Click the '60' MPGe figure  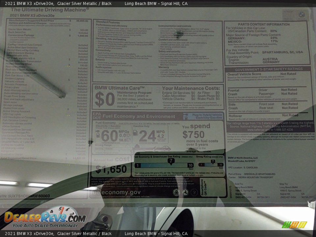pos(109,136)
